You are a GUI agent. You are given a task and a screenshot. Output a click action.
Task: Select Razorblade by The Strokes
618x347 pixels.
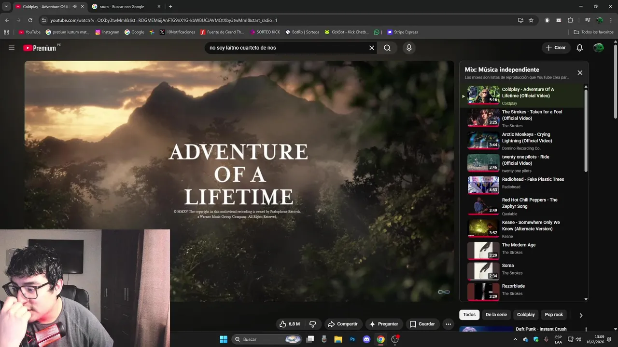pyautogui.click(x=523, y=291)
